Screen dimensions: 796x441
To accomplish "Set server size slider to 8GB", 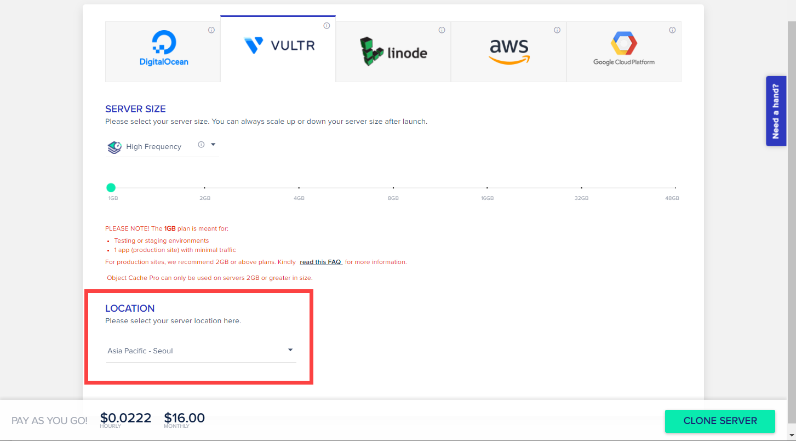I will (x=393, y=188).
